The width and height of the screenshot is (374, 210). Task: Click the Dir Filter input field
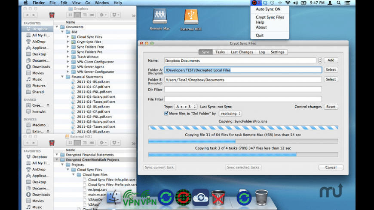pyautogui.click(x=243, y=90)
